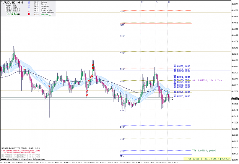Click the yellow PS summary box
This screenshot has height=164, width=239.
(x=207, y=159)
